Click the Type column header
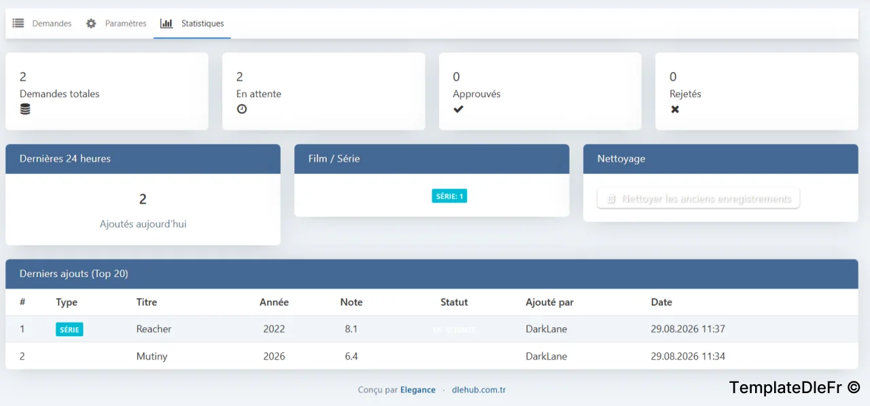The width and height of the screenshot is (870, 406). click(x=67, y=302)
